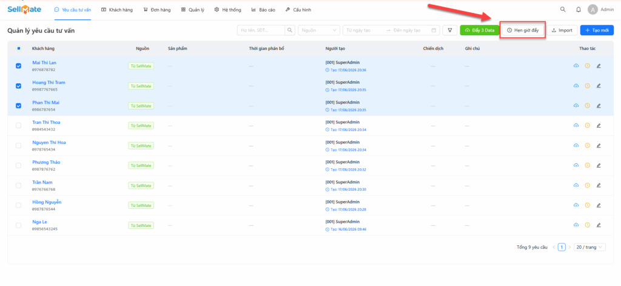Edit pencil icon for Mai Thi Lan

[599, 66]
